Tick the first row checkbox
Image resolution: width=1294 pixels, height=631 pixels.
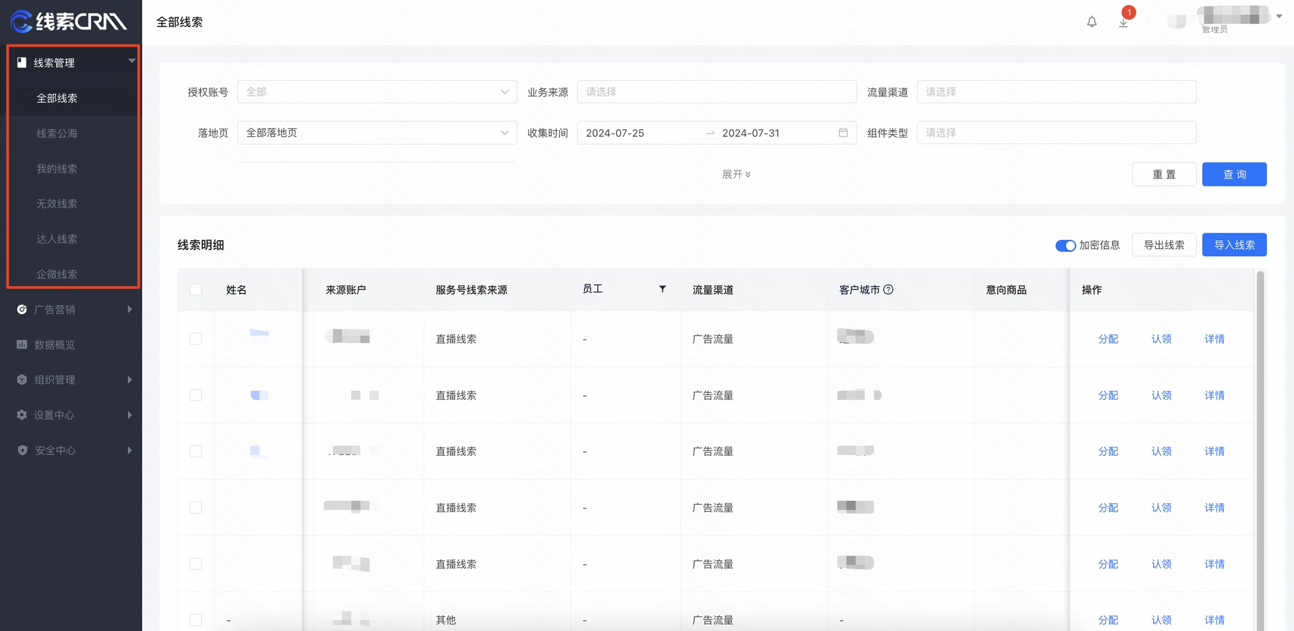pyautogui.click(x=195, y=338)
